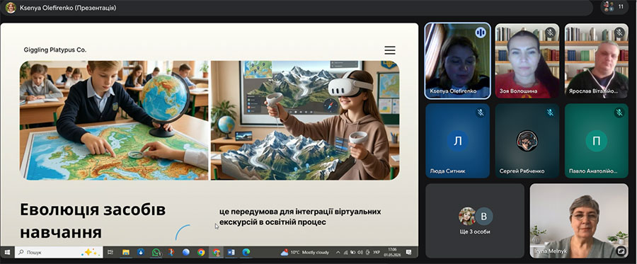The image size is (637, 264).
Task: Click the volume icon in system tray
Action: coord(360,252)
